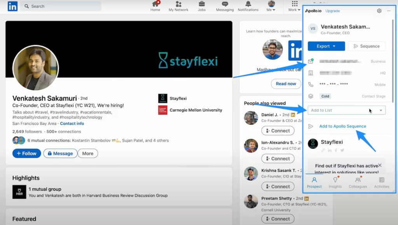Image resolution: width=398 pixels, height=225 pixels.
Task: Click Preetam Shetty's profile picture
Action: [251, 201]
